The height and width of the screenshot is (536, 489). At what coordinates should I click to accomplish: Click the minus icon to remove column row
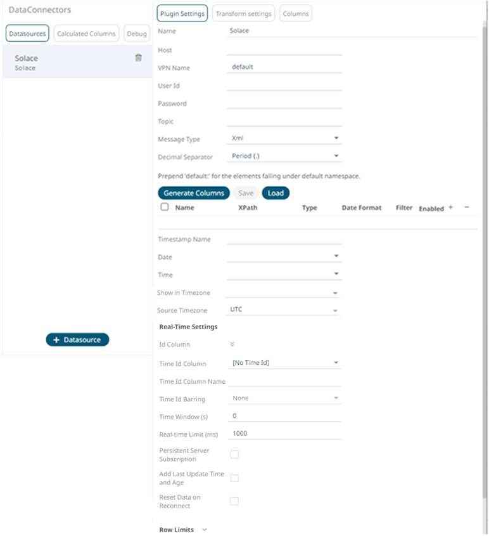tap(467, 207)
